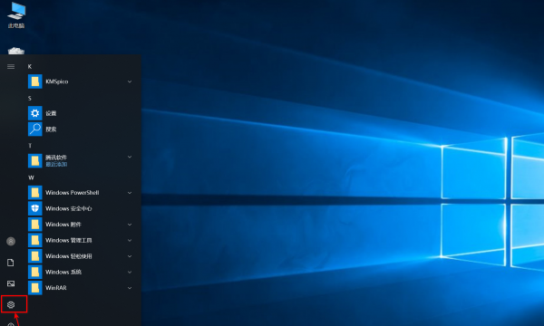Expand Windows 系统 folder chevron
Viewport: 544px width, 326px height.
click(x=130, y=272)
